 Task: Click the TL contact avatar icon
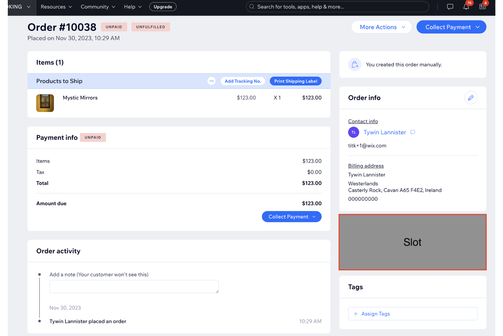point(353,132)
